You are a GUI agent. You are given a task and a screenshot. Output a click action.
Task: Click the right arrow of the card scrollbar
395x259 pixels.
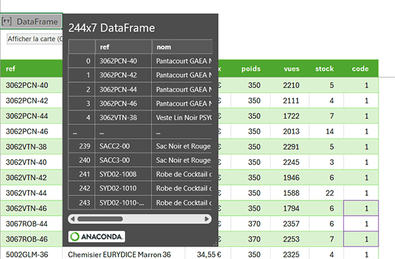point(207,219)
